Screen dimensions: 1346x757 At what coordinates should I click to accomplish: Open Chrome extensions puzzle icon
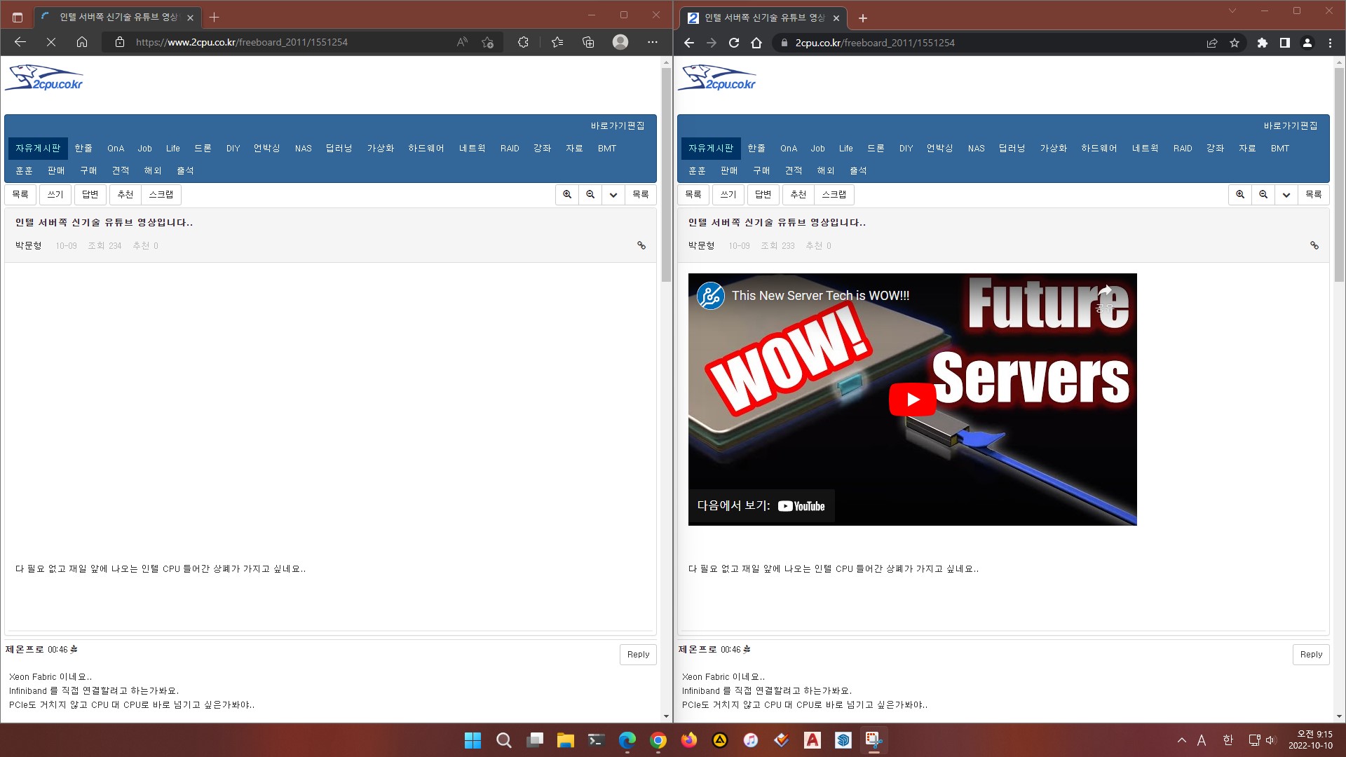click(1263, 43)
